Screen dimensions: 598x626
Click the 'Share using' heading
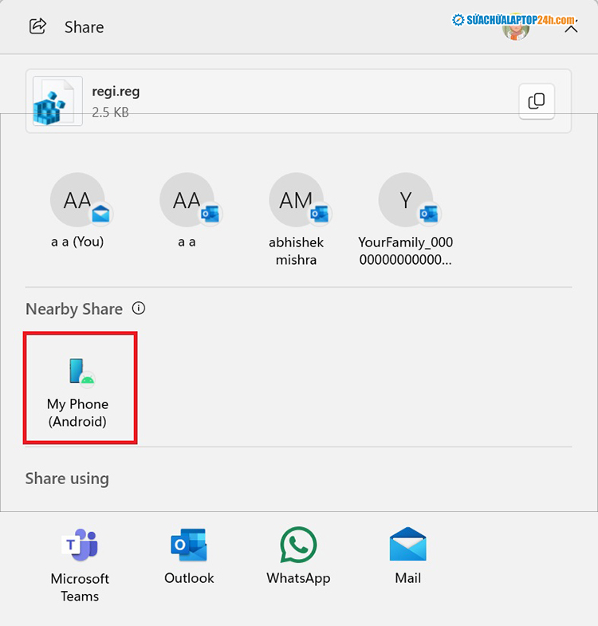pyautogui.click(x=67, y=478)
